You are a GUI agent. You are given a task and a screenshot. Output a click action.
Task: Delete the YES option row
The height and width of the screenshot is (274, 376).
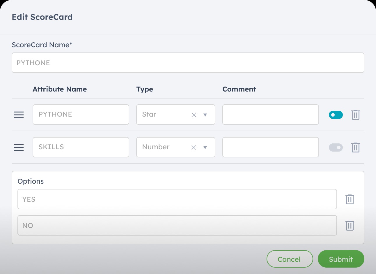click(350, 199)
